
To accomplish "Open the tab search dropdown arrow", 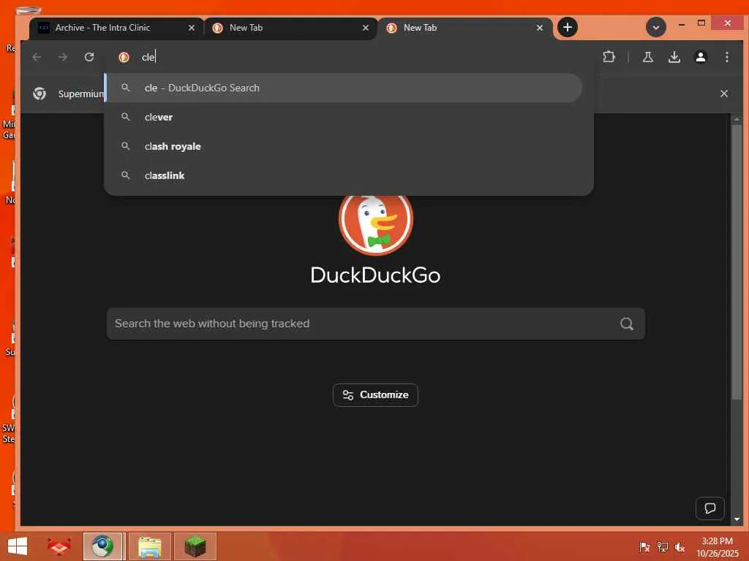I will [x=656, y=27].
